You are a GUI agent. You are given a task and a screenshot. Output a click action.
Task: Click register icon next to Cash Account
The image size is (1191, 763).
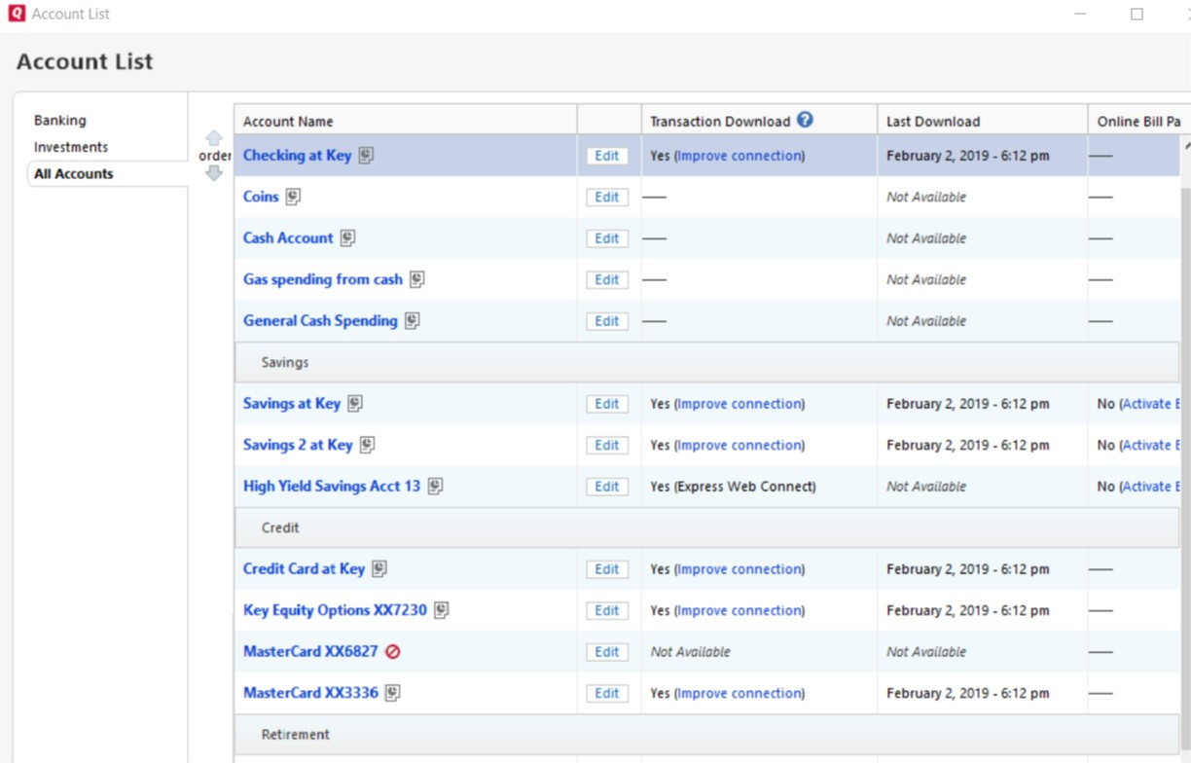pyautogui.click(x=347, y=238)
